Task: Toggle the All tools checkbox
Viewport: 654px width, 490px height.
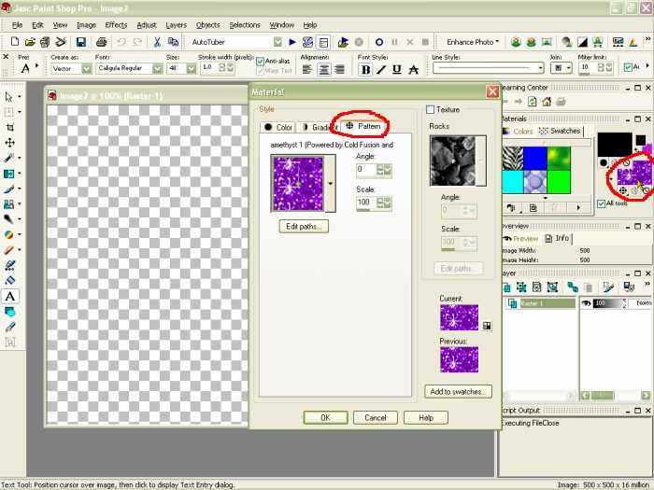Action: (x=601, y=203)
